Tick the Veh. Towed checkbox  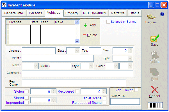point(136,90)
